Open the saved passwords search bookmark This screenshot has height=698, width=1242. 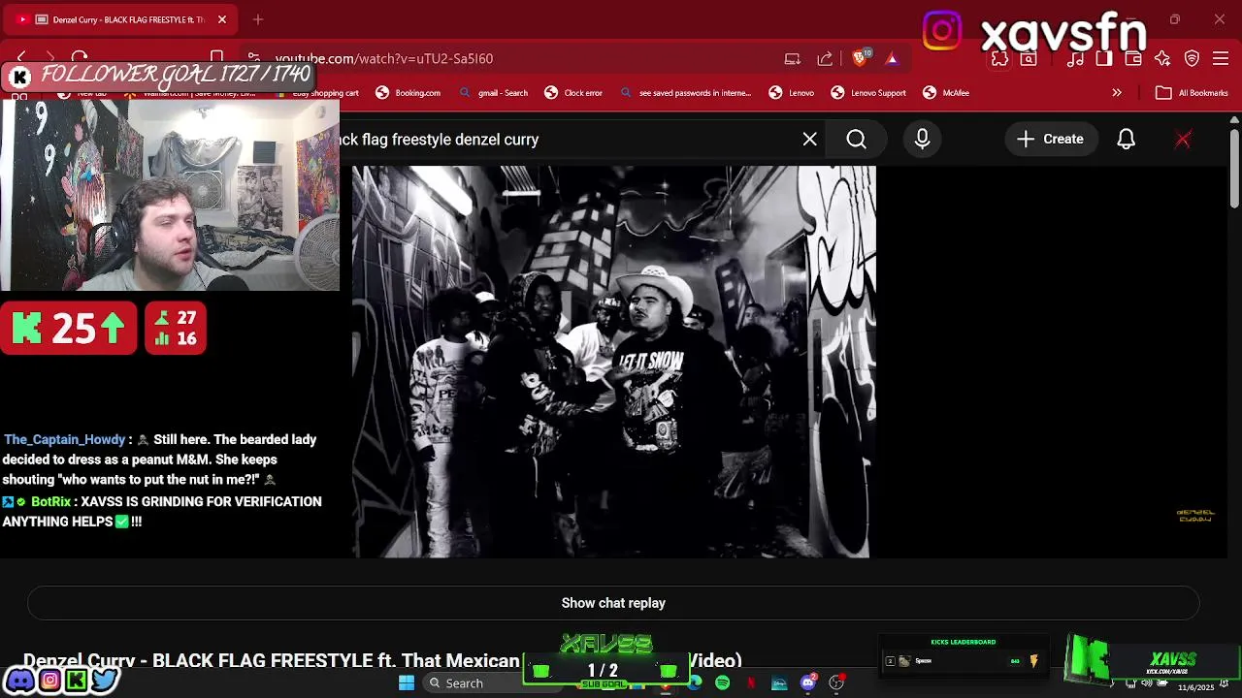tap(686, 93)
